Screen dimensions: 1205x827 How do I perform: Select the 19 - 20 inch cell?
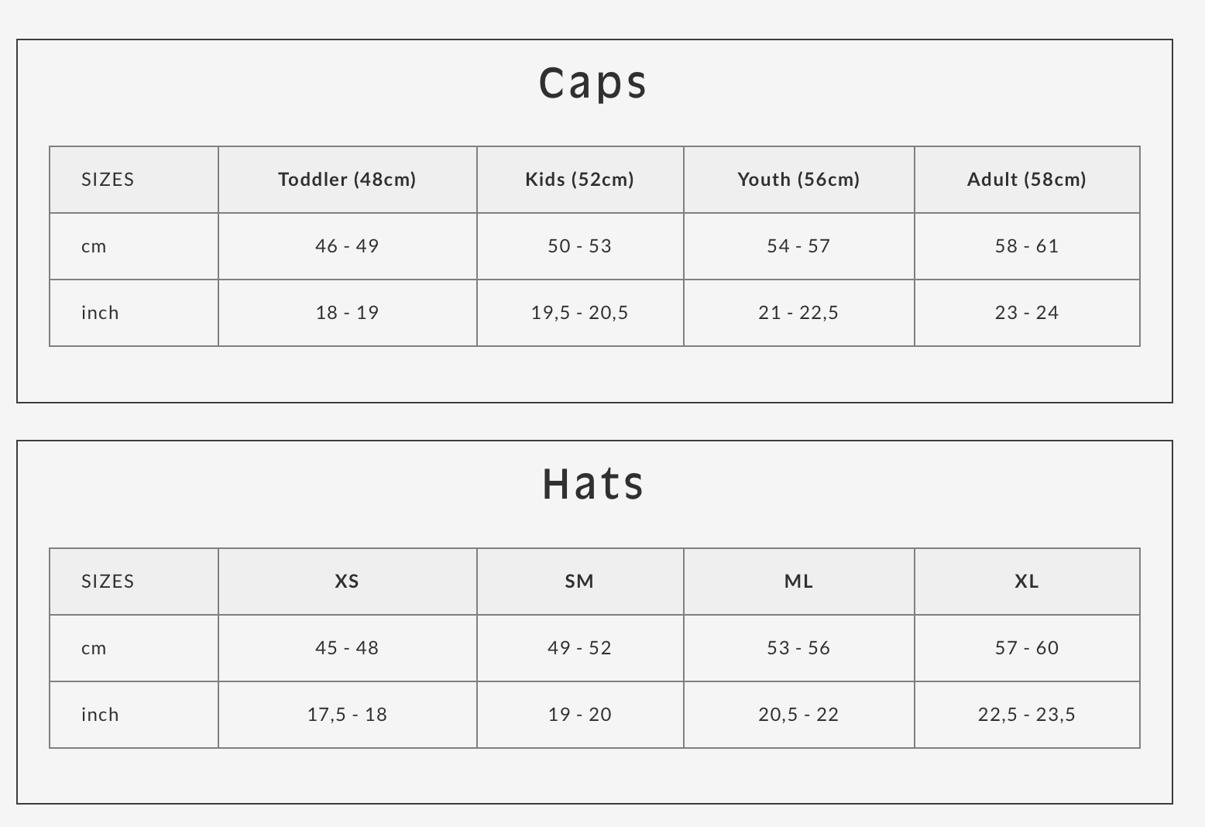[579, 715]
